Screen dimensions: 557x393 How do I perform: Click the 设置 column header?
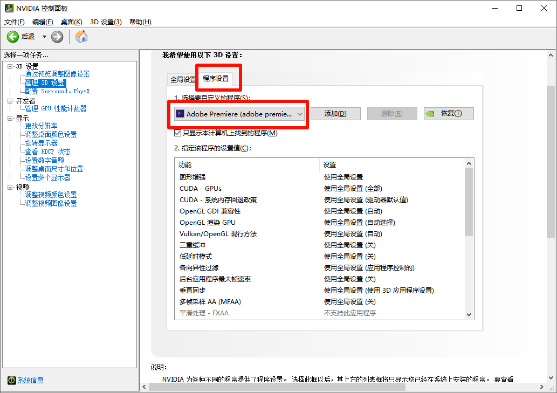[392, 165]
